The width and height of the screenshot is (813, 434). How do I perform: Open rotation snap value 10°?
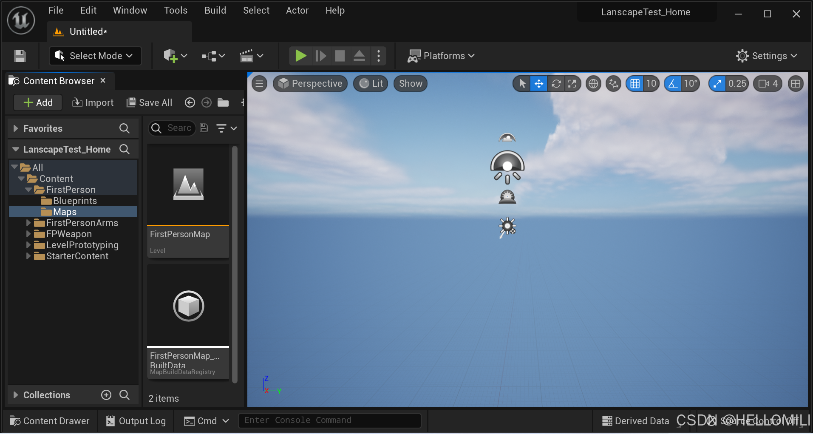point(691,84)
